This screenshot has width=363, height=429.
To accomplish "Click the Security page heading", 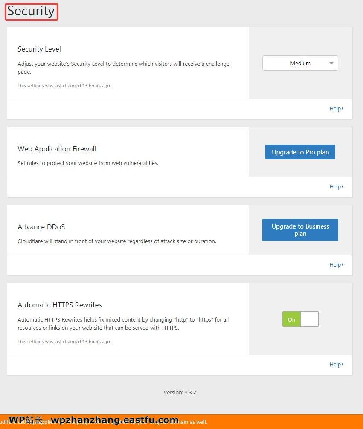I will 31,12.
